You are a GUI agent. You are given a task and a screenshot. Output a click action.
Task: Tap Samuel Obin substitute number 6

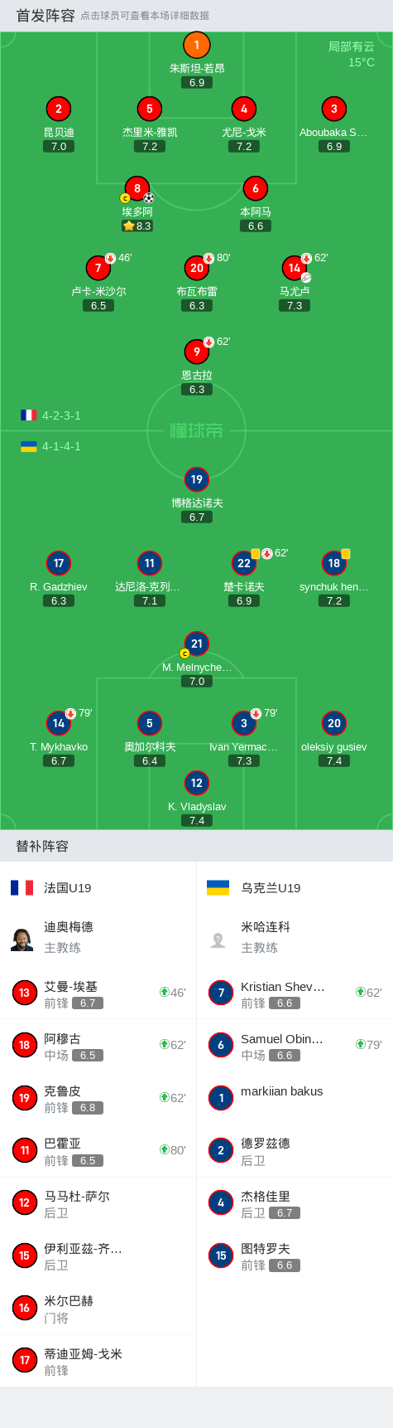click(221, 1045)
